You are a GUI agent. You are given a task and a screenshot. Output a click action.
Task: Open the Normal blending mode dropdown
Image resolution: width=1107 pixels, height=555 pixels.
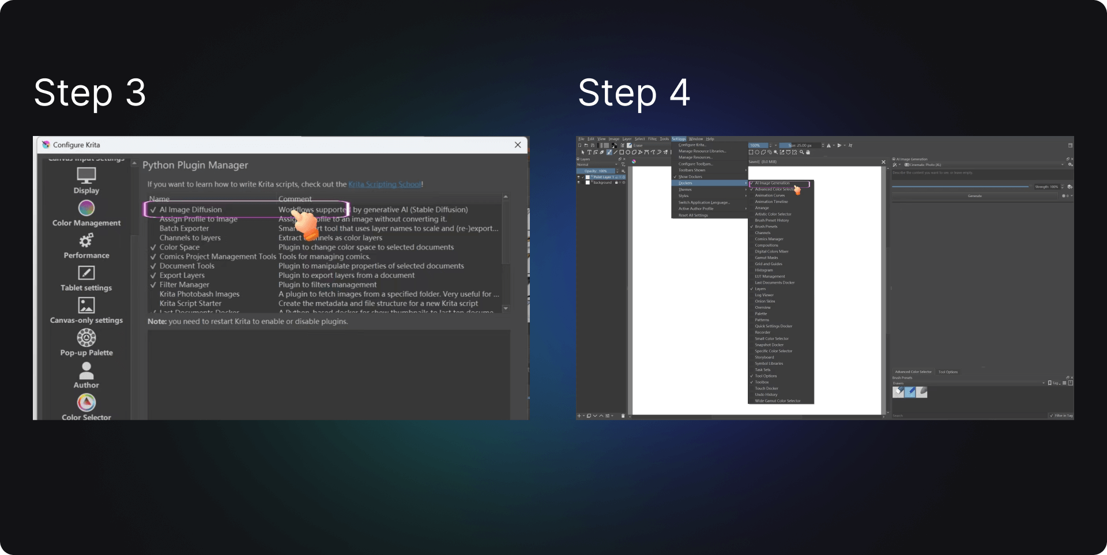[598, 164]
